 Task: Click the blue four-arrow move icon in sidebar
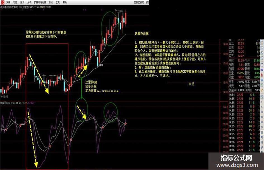(262, 80)
